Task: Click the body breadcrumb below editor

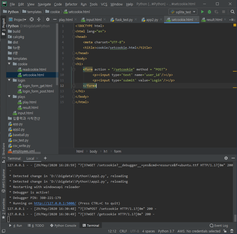Action: click(93, 151)
